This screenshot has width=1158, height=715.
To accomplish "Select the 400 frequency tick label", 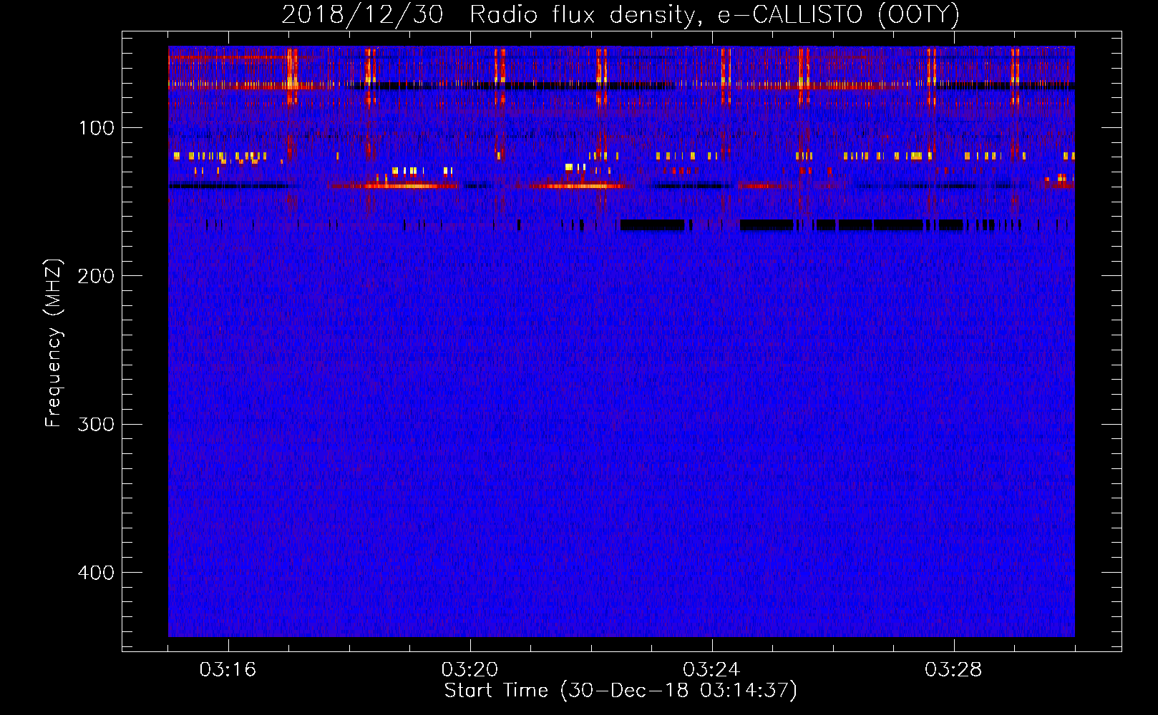I will [96, 573].
